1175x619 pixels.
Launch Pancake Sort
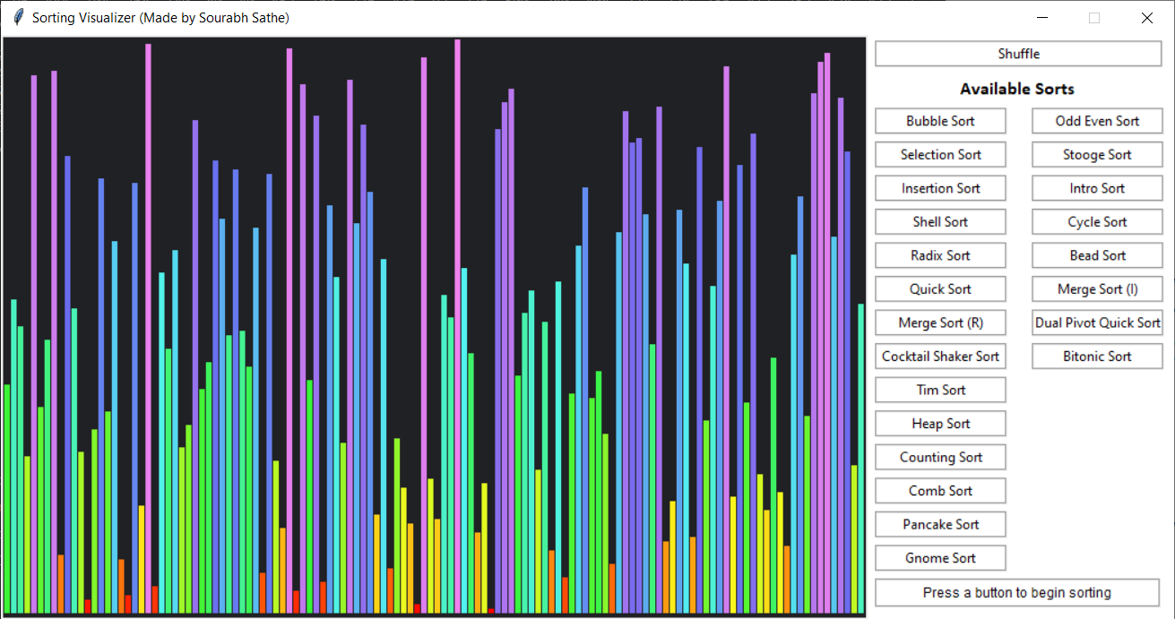point(940,524)
